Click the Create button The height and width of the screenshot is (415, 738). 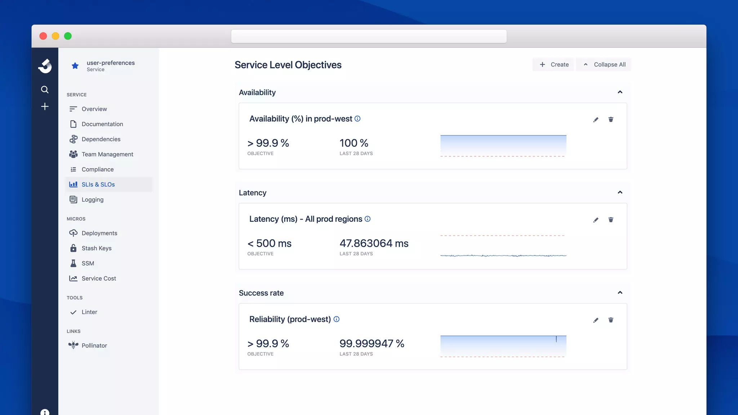point(554,64)
